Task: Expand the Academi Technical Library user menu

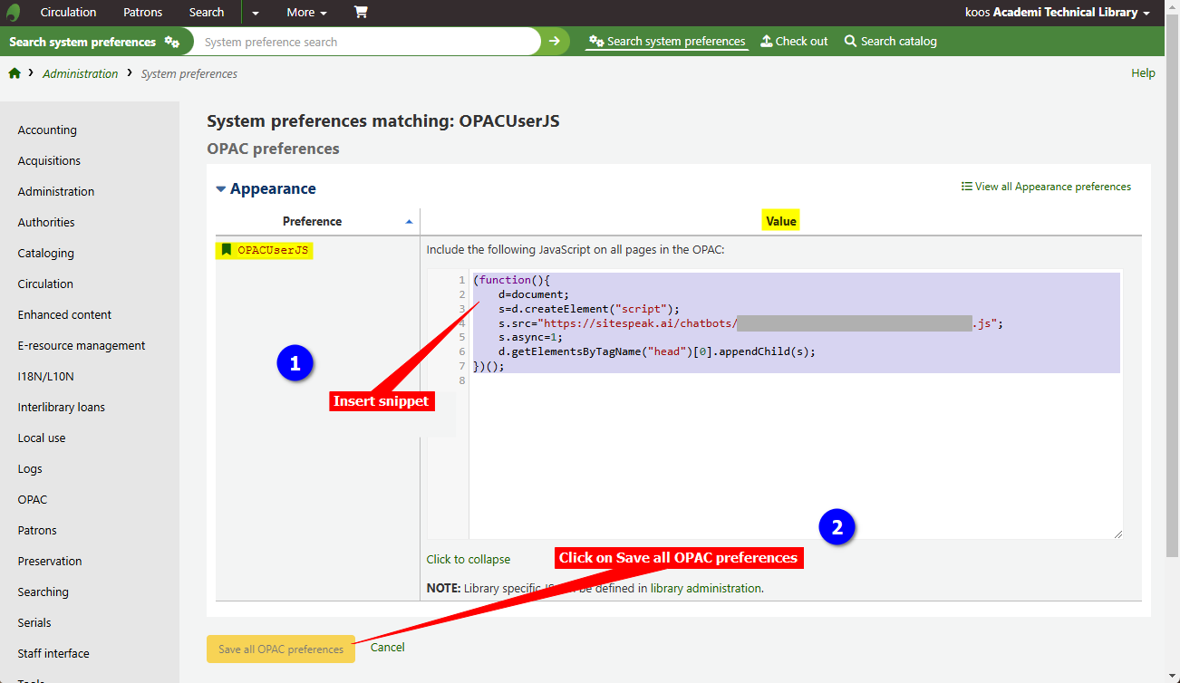Action: point(1057,13)
